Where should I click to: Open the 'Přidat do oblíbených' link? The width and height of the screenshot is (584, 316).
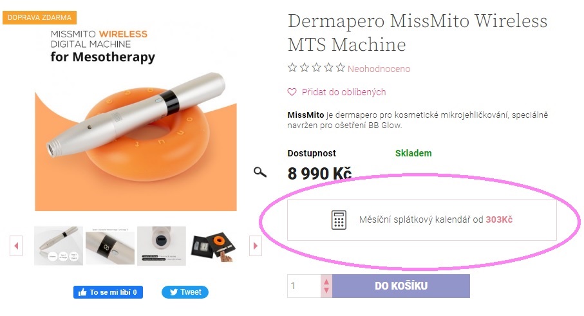point(343,92)
